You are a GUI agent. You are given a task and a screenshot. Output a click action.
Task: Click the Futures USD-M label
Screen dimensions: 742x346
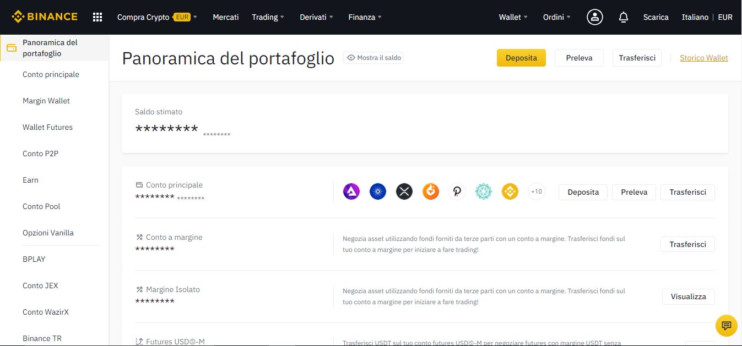(x=175, y=342)
